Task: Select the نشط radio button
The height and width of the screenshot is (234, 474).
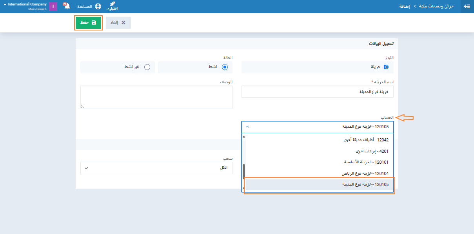Action: coord(225,67)
